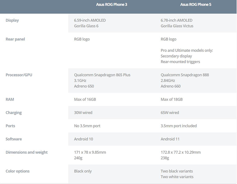Select the Android 11 cell

[x=170, y=139]
